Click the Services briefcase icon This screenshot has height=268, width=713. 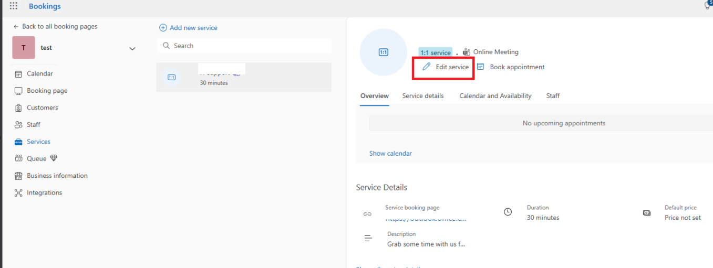coord(18,142)
